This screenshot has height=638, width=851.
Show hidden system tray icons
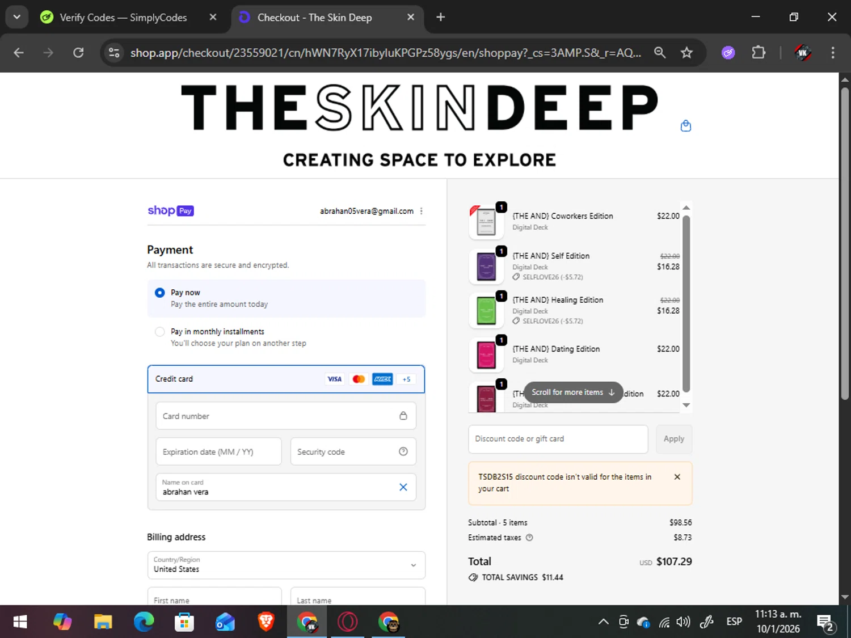pos(604,622)
